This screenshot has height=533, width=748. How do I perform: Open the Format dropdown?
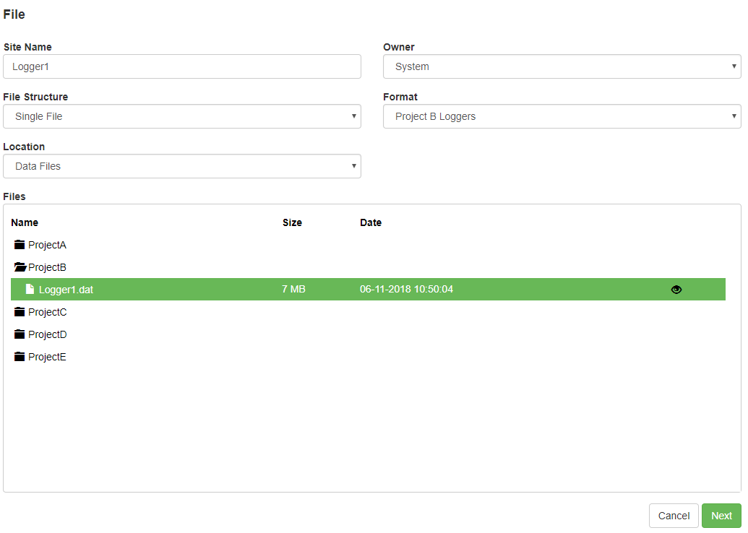(562, 116)
